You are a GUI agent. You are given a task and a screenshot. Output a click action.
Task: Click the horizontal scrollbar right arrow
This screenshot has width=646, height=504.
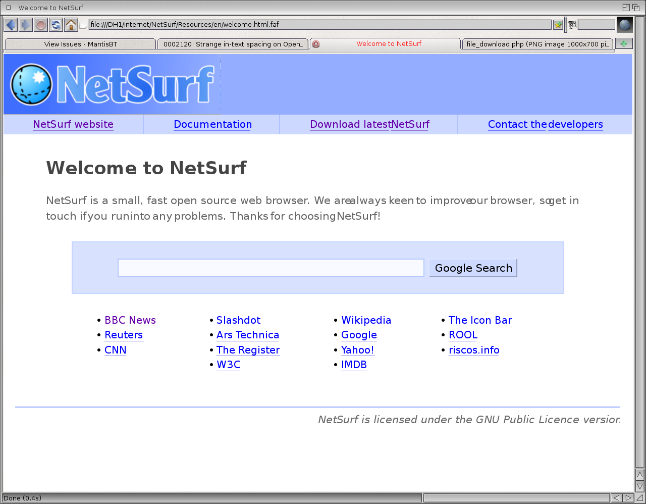628,498
